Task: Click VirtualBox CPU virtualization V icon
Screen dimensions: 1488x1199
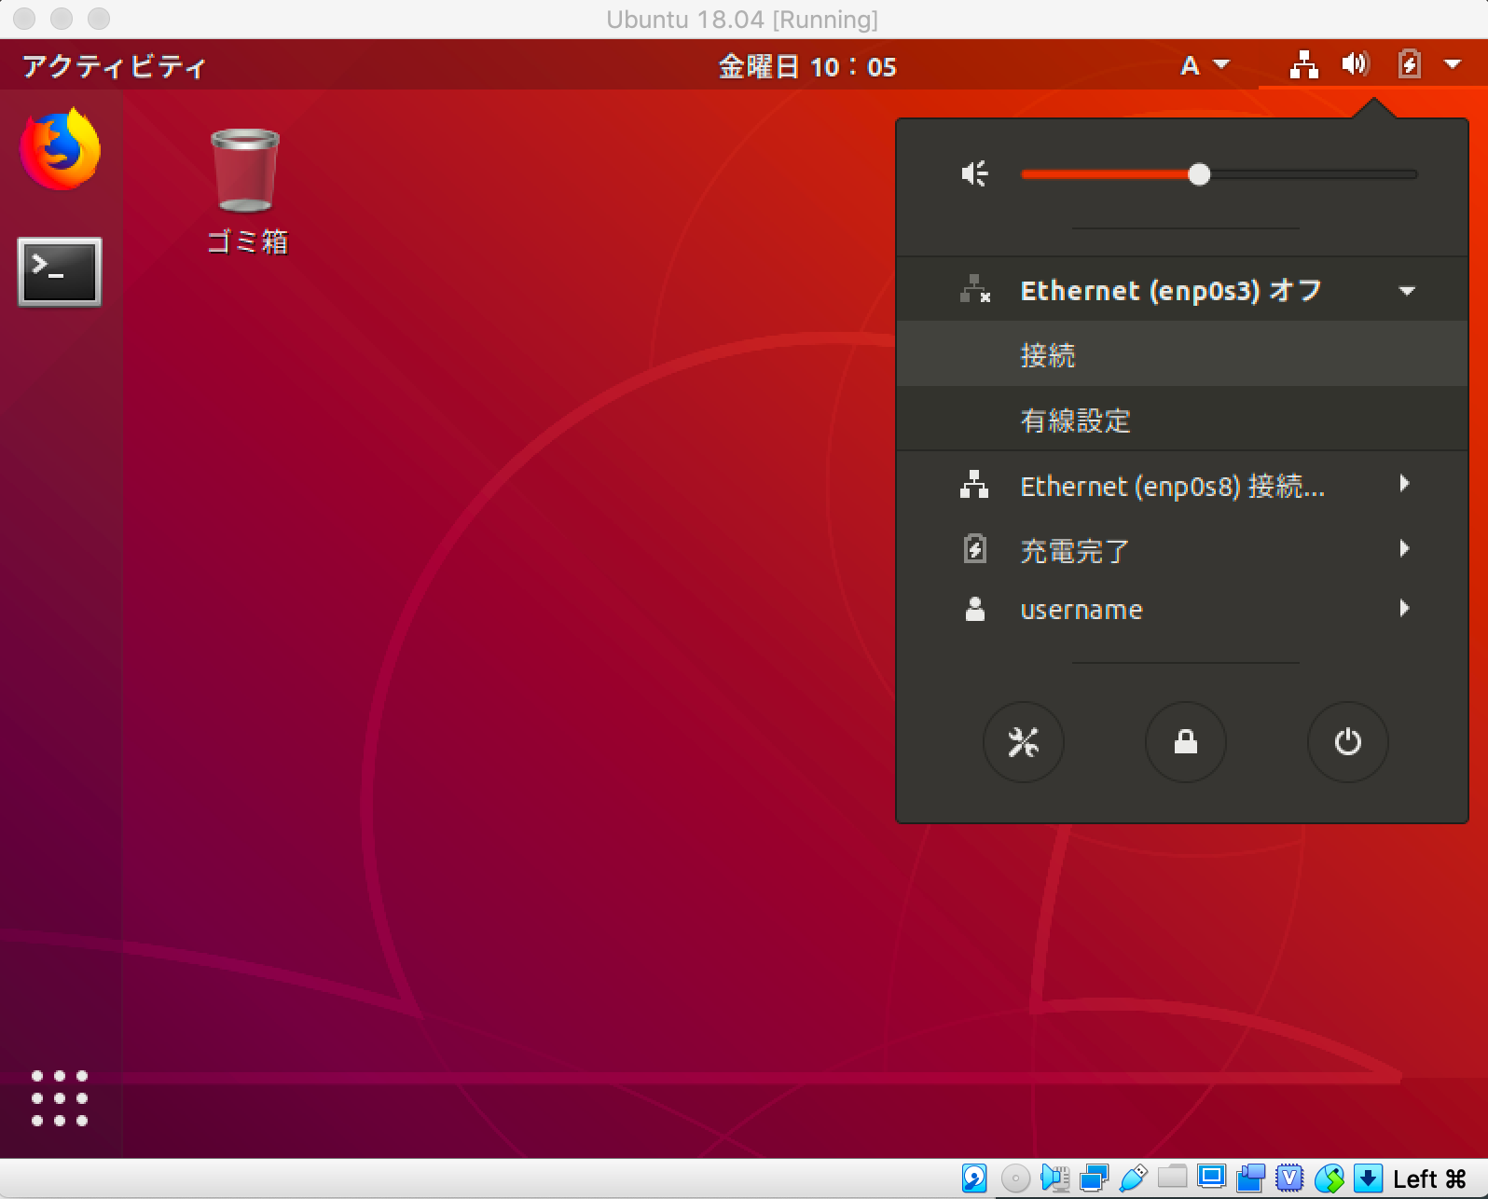Action: (x=1289, y=1178)
